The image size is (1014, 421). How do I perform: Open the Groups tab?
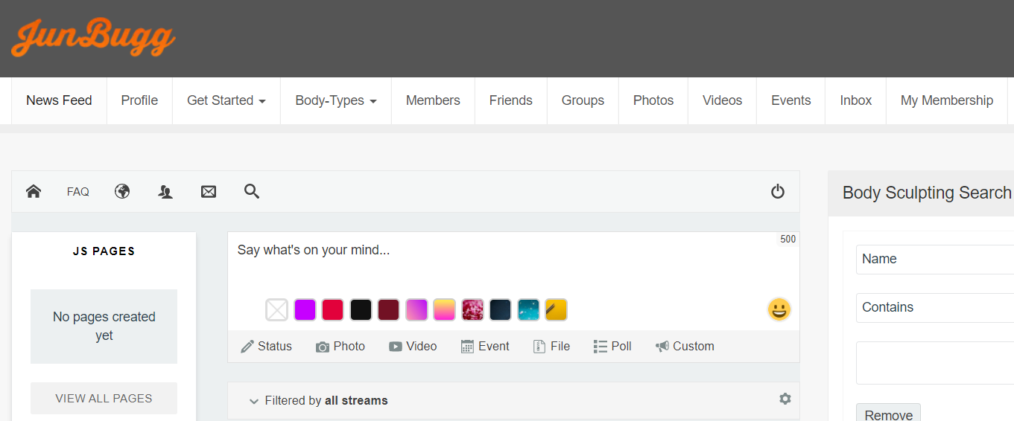pyautogui.click(x=583, y=100)
